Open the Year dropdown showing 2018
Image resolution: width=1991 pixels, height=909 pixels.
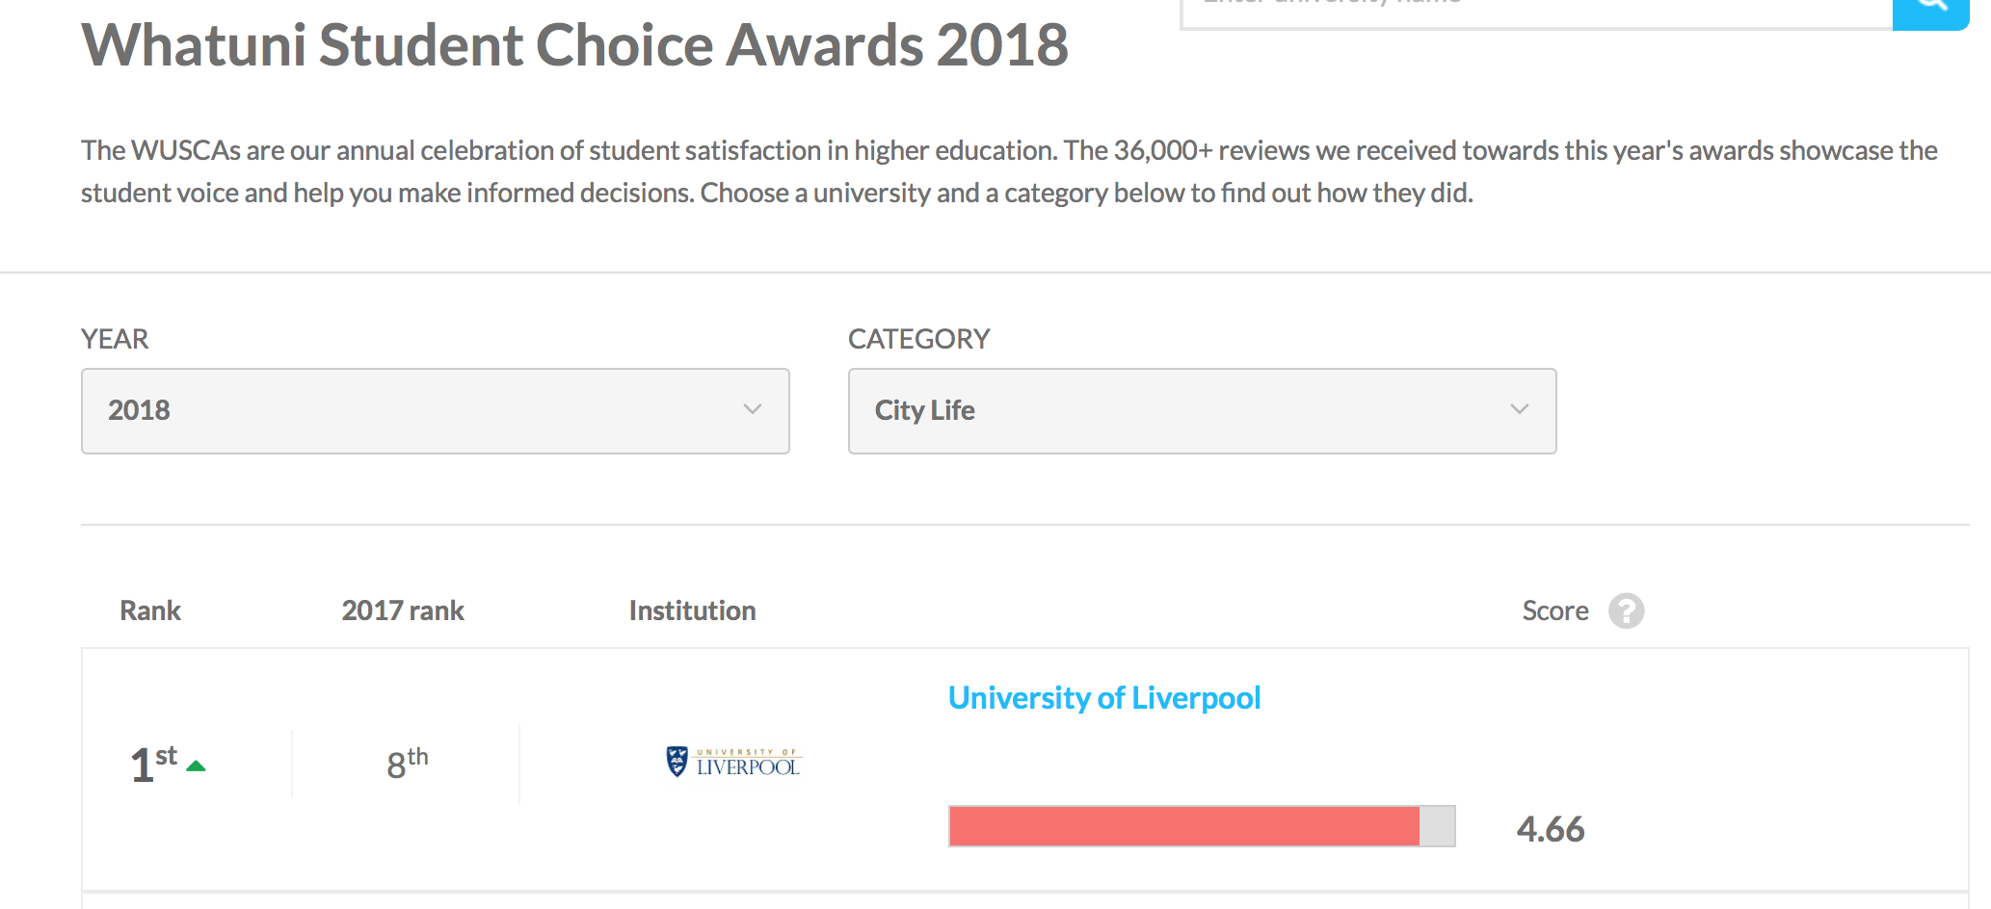pyautogui.click(x=435, y=411)
